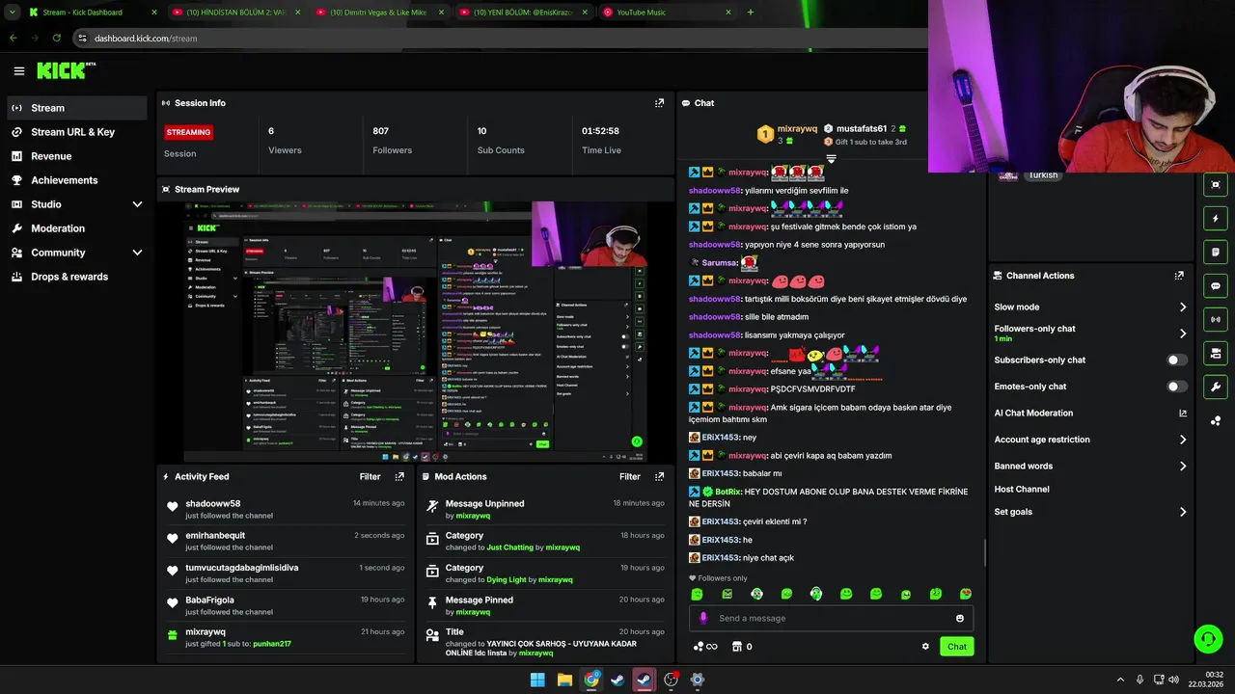Open the emoji picker in message box

point(960,619)
